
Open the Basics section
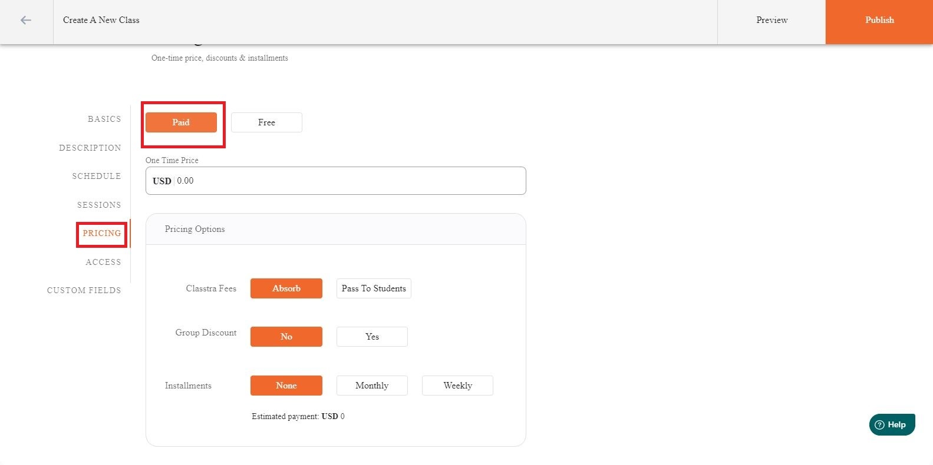tap(104, 119)
